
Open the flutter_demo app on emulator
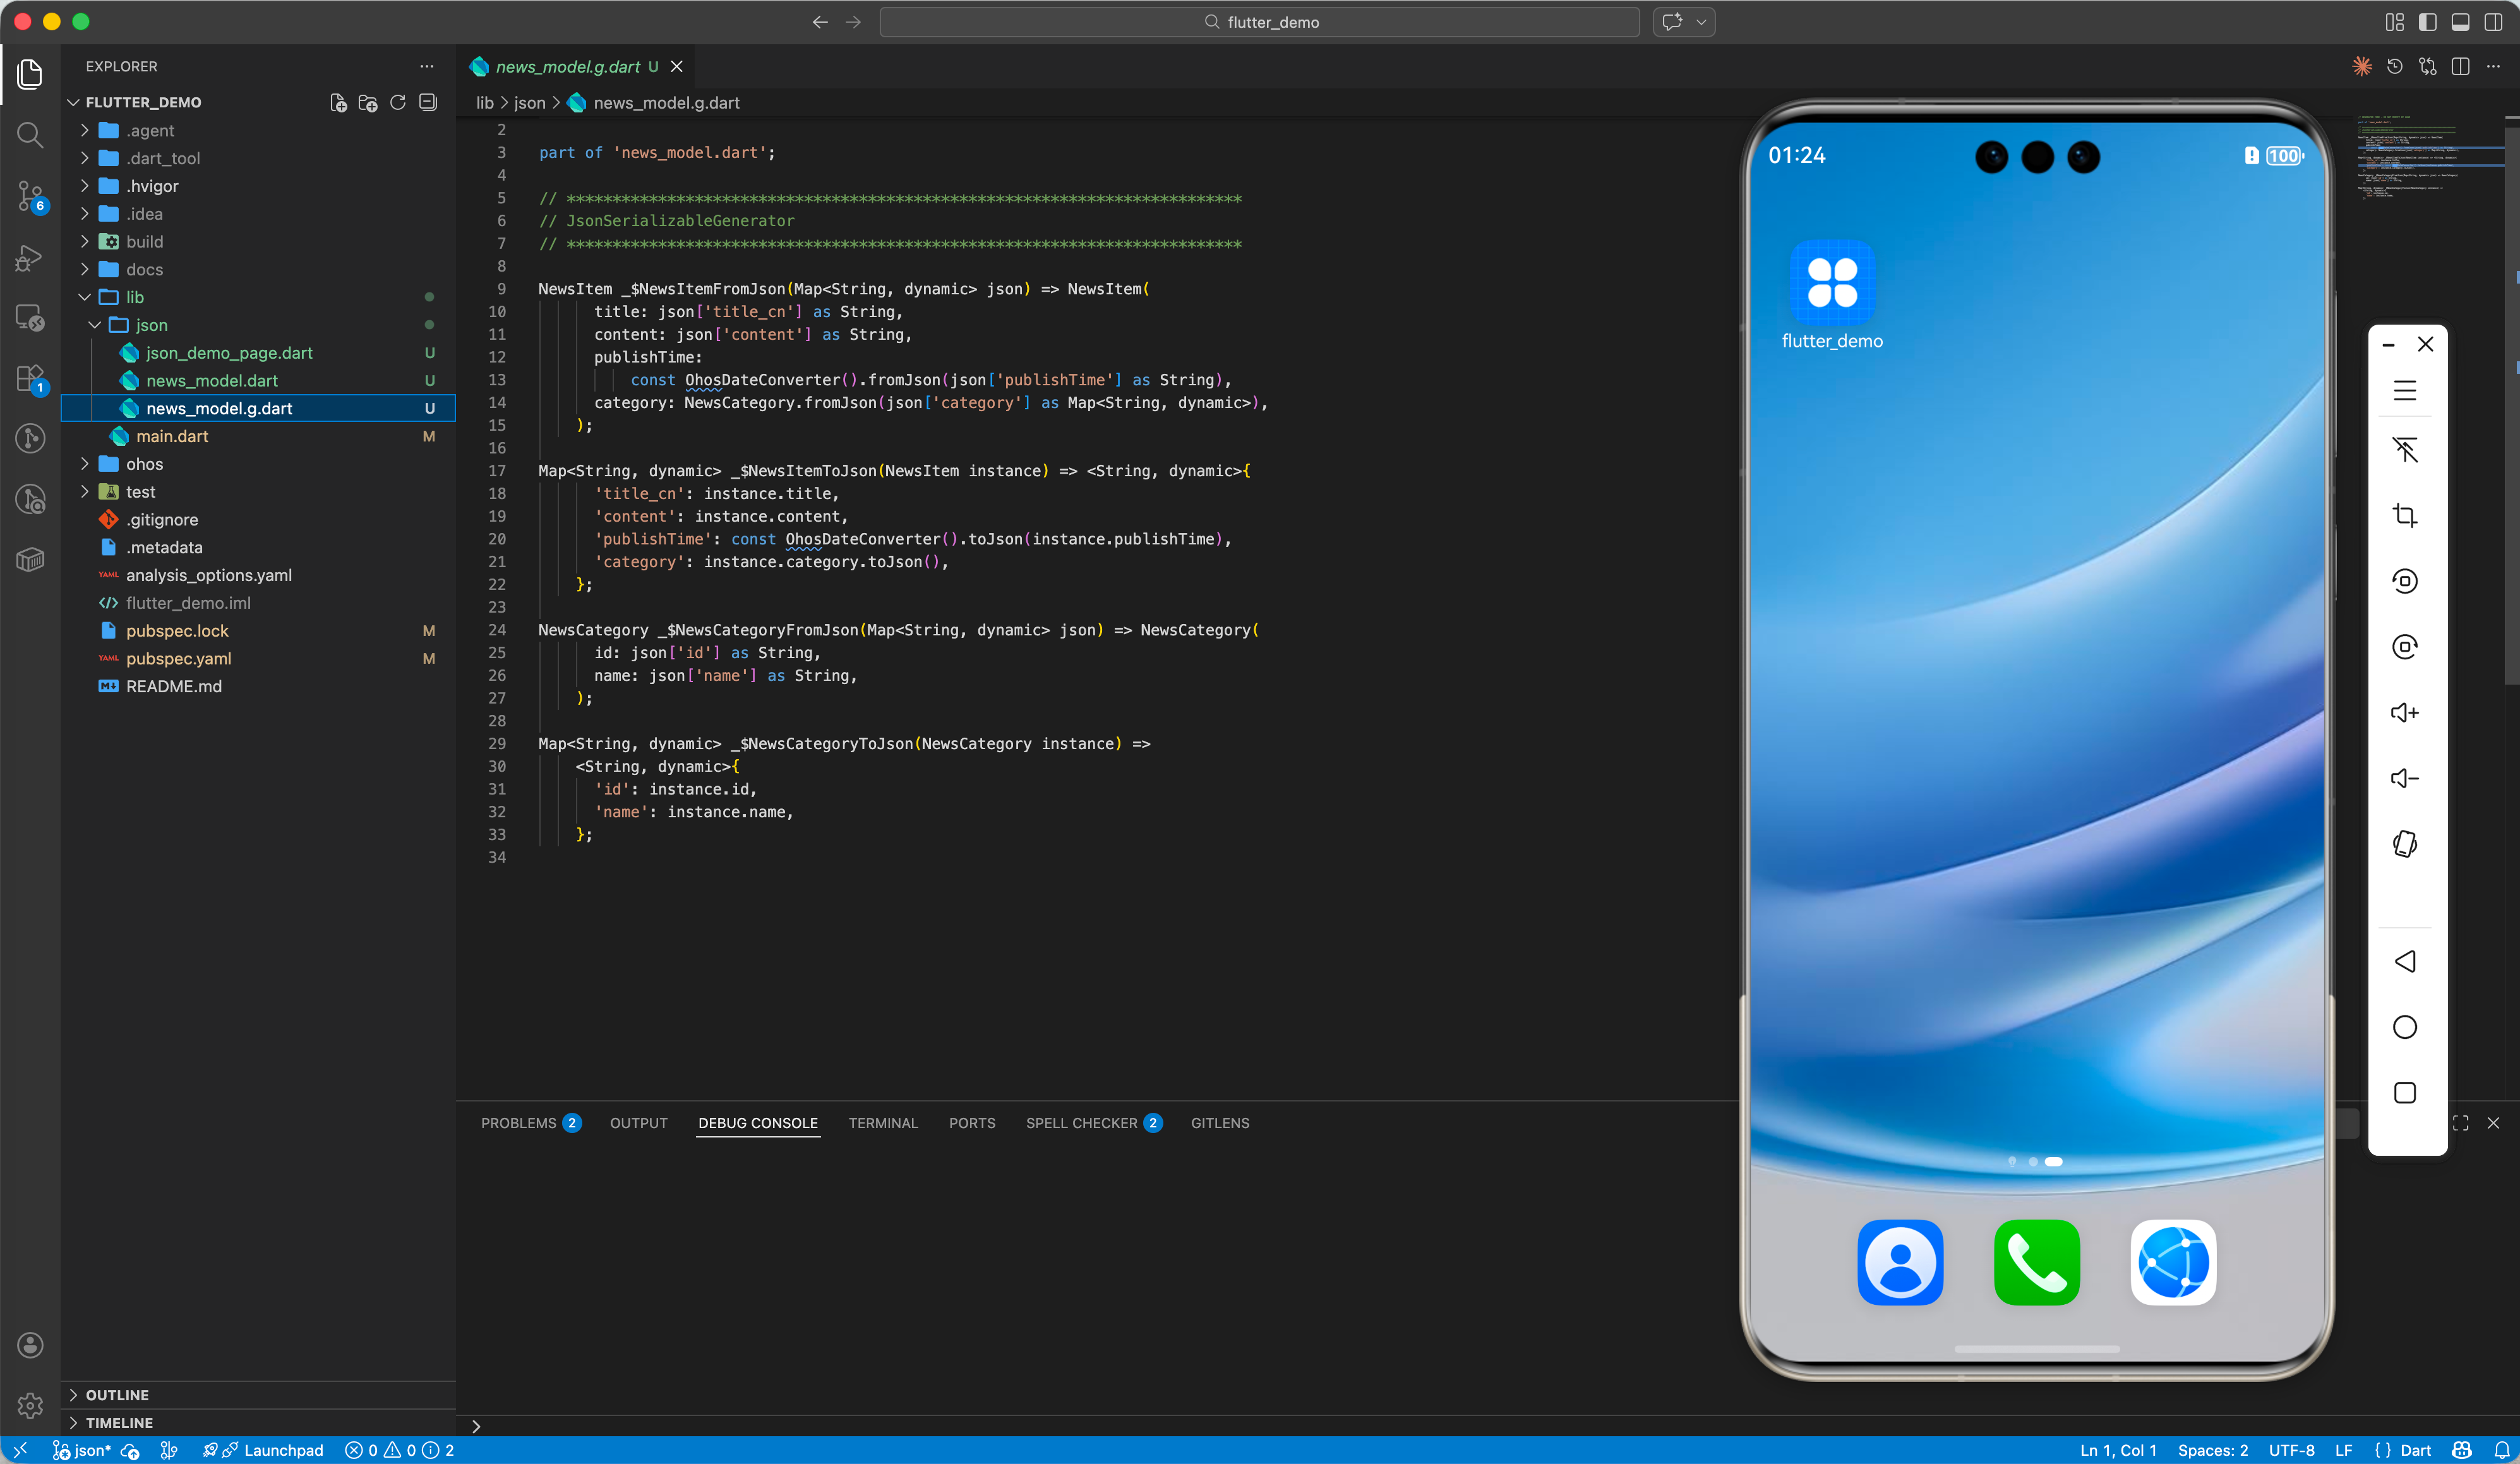pos(1832,283)
